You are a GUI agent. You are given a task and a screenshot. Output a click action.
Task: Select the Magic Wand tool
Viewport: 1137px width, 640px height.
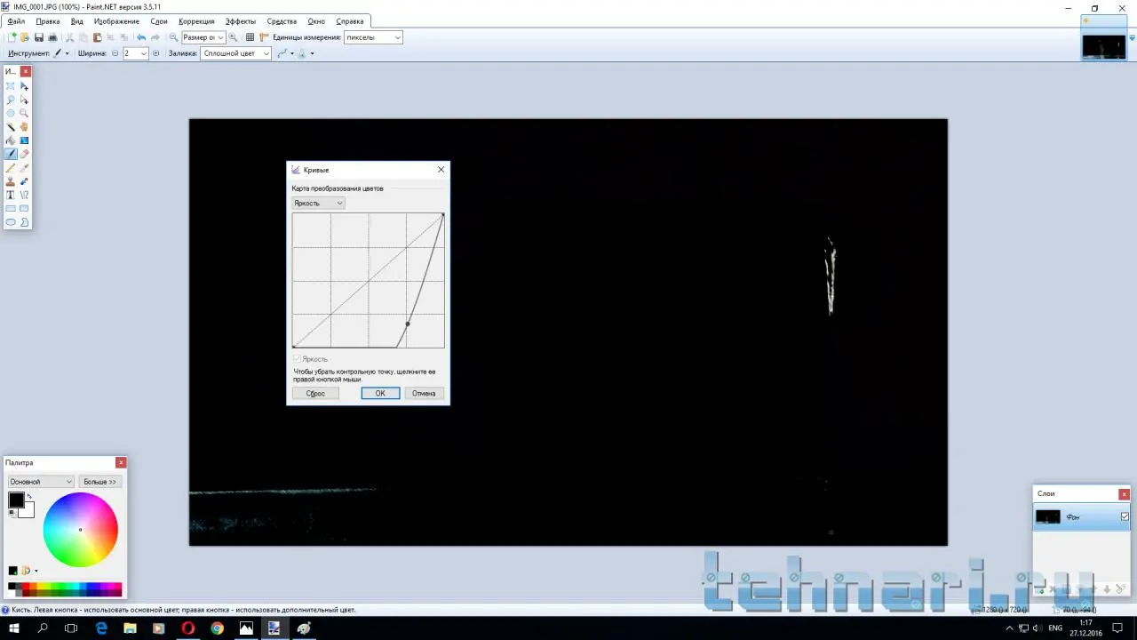pos(11,127)
